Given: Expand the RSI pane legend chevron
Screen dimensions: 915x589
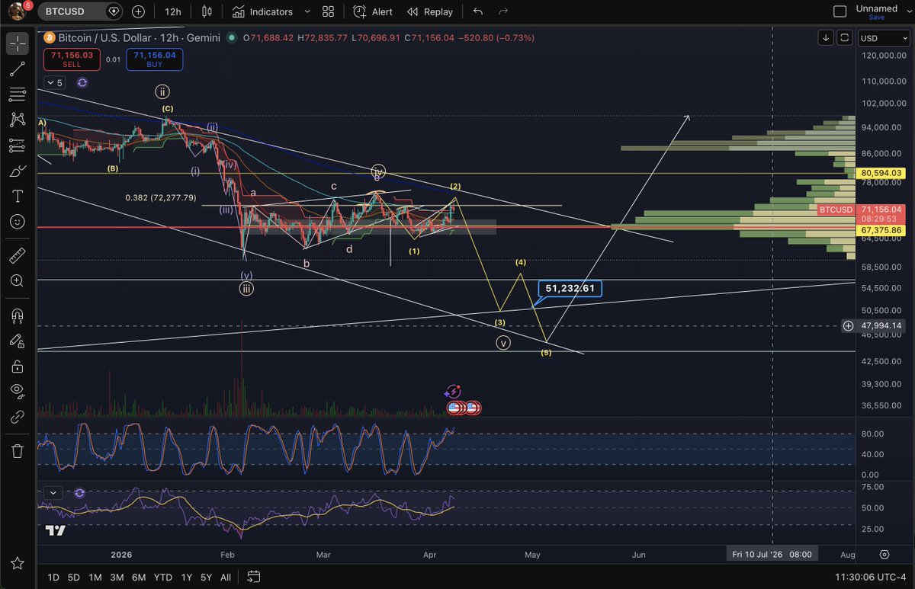Looking at the screenshot, I should [x=53, y=493].
